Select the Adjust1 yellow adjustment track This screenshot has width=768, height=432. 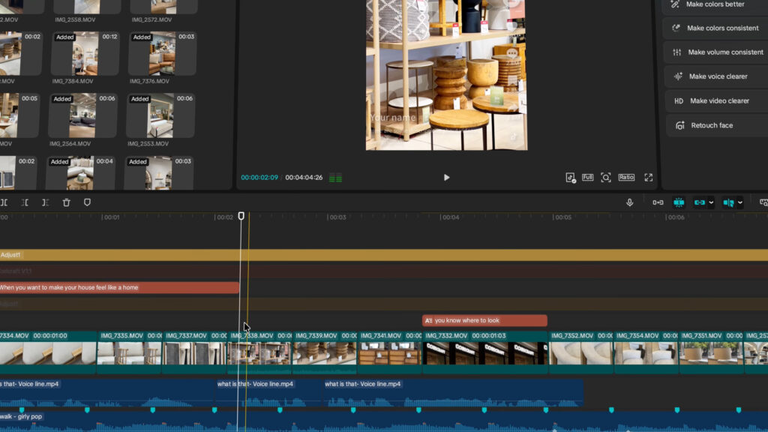pyautogui.click(x=384, y=255)
